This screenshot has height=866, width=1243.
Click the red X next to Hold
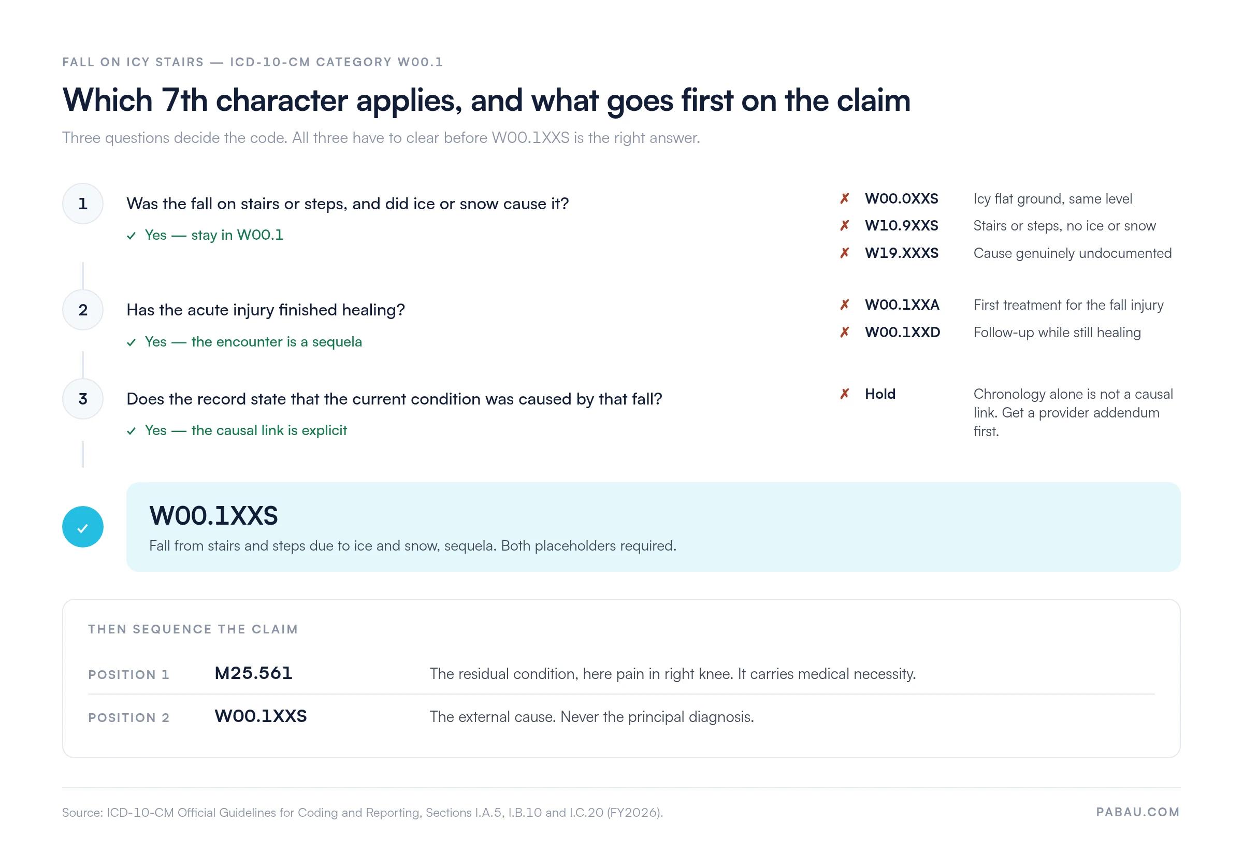[845, 394]
